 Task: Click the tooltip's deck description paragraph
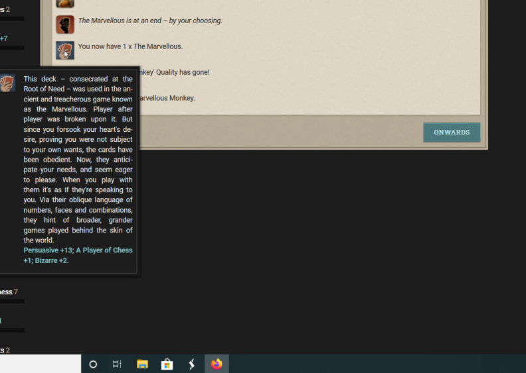tap(78, 159)
